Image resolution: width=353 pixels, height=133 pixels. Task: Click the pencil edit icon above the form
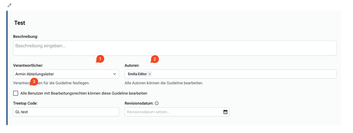[x=10, y=5]
